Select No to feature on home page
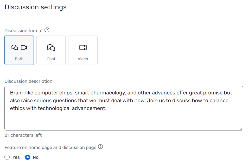Image resolution: width=248 pixels, height=165 pixels. (28, 157)
